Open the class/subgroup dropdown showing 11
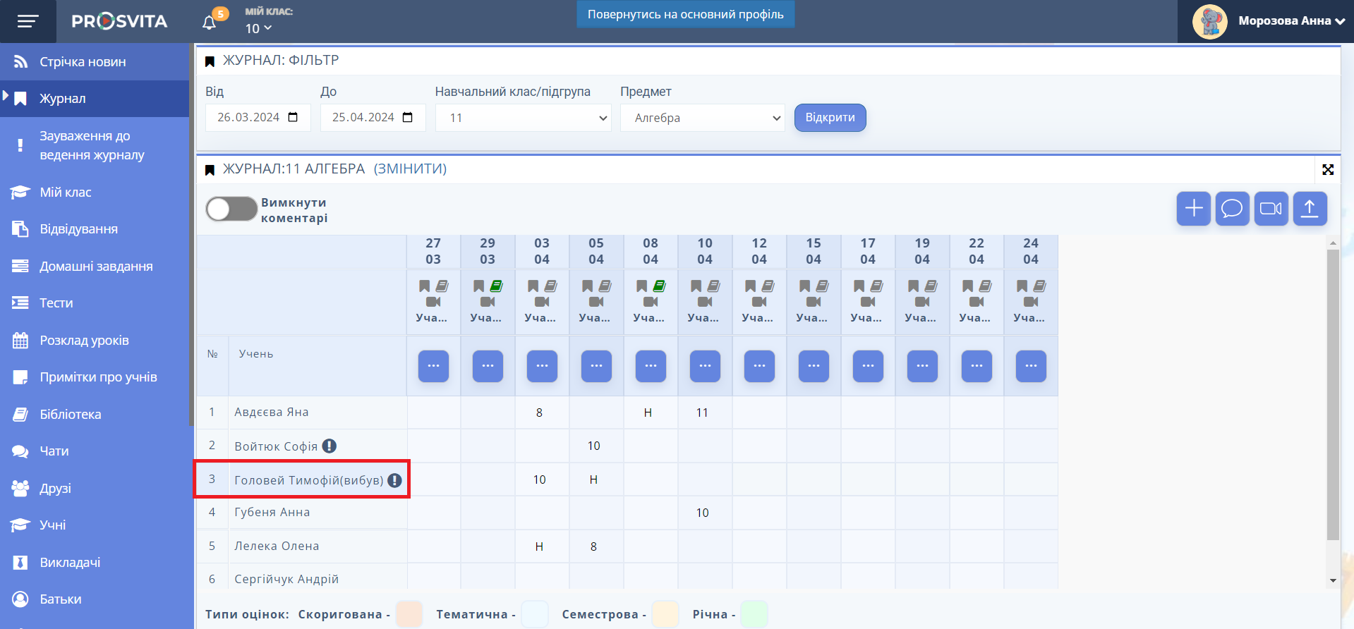 [x=523, y=118]
